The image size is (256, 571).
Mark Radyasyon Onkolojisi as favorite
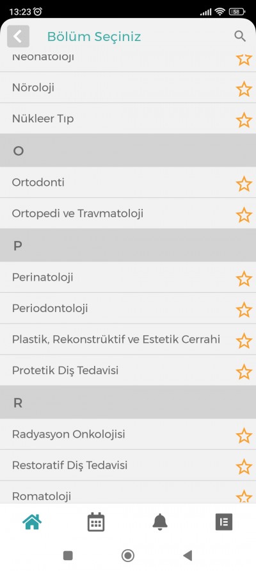(x=244, y=436)
